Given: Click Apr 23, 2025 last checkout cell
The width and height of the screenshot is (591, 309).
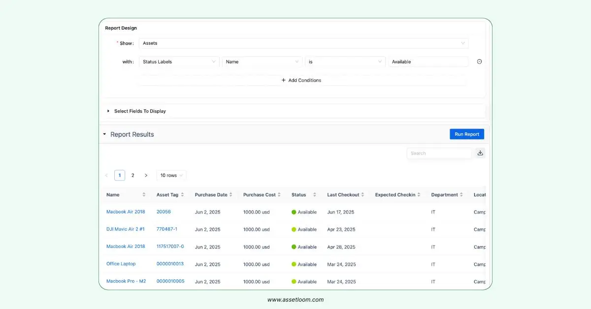Looking at the screenshot, I should coord(341,229).
